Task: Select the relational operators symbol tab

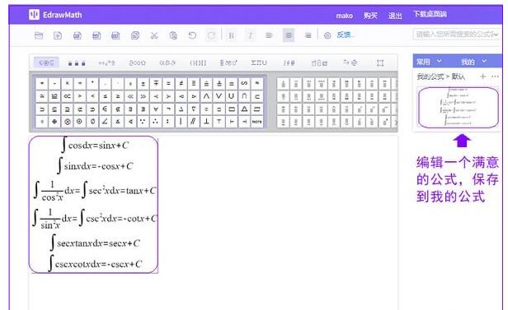Action: click(x=46, y=62)
